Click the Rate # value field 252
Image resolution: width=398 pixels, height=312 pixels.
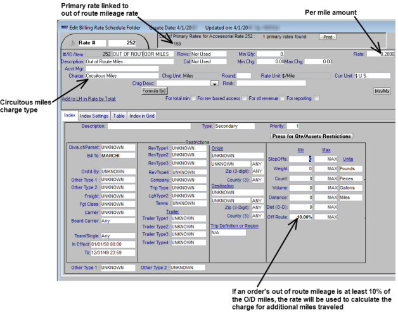tap(122, 43)
